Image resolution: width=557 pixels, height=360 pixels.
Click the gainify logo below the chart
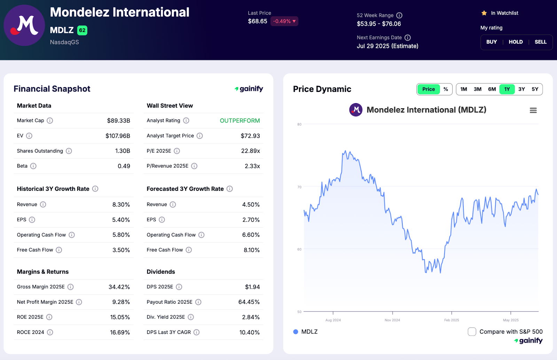(528, 341)
